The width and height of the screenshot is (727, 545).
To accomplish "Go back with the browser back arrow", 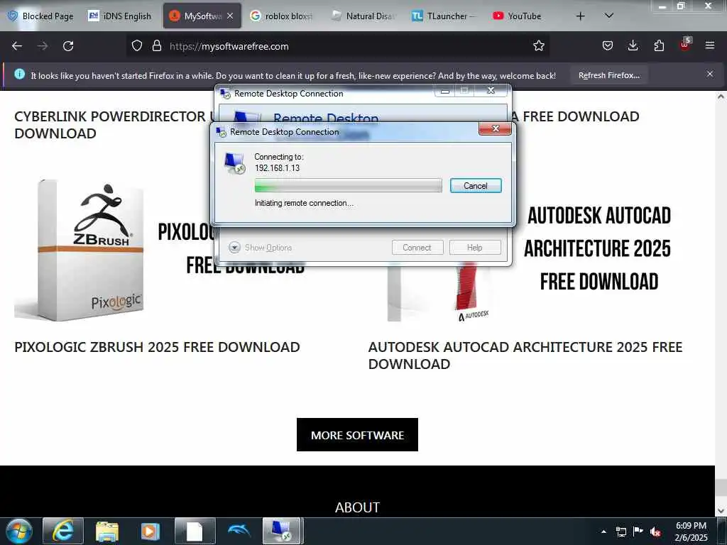I will click(x=17, y=46).
